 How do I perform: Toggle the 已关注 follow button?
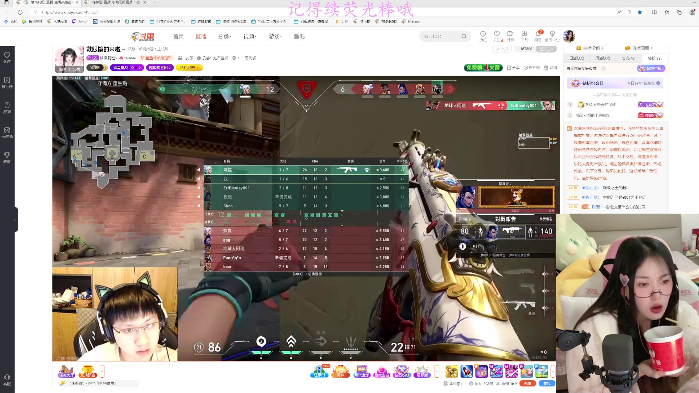(546, 49)
